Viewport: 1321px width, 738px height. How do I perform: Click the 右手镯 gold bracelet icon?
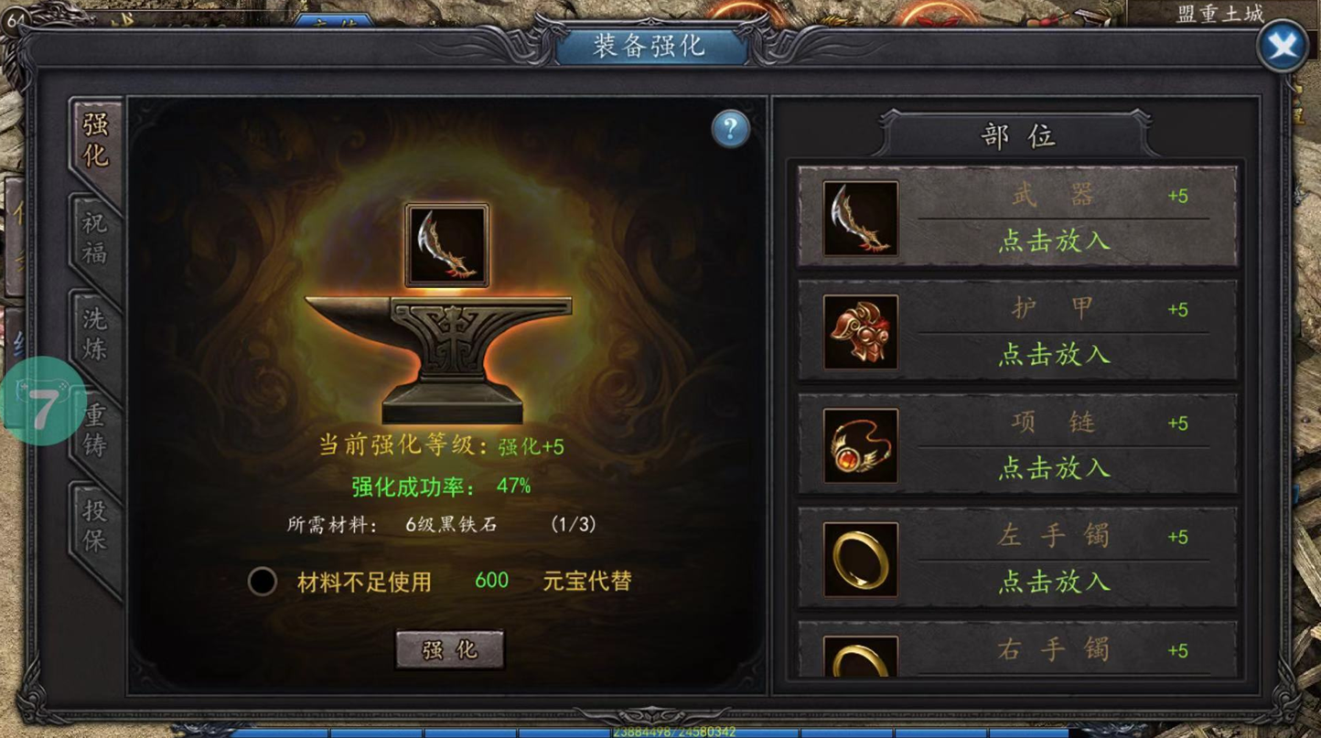point(860,657)
